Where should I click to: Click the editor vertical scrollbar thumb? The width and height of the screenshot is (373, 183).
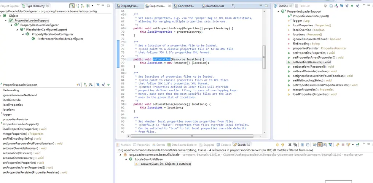pyautogui.click(x=264, y=57)
